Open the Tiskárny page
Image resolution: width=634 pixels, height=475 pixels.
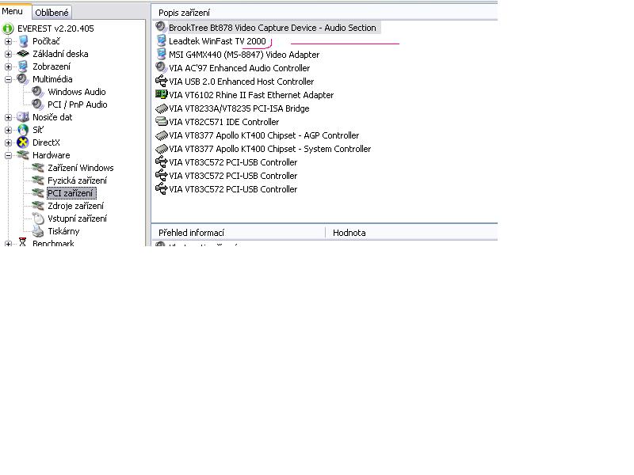coord(63,231)
